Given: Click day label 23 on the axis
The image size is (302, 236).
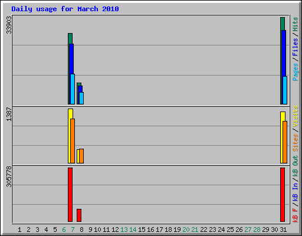Looking at the screenshot, I should coord(212,230).
